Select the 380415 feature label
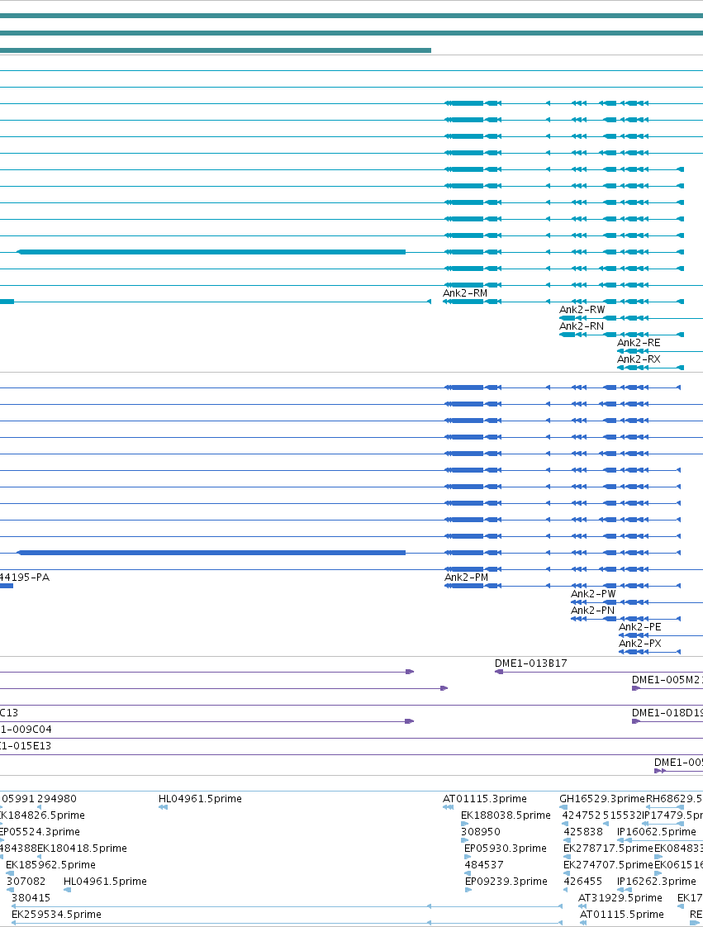 tap(31, 899)
